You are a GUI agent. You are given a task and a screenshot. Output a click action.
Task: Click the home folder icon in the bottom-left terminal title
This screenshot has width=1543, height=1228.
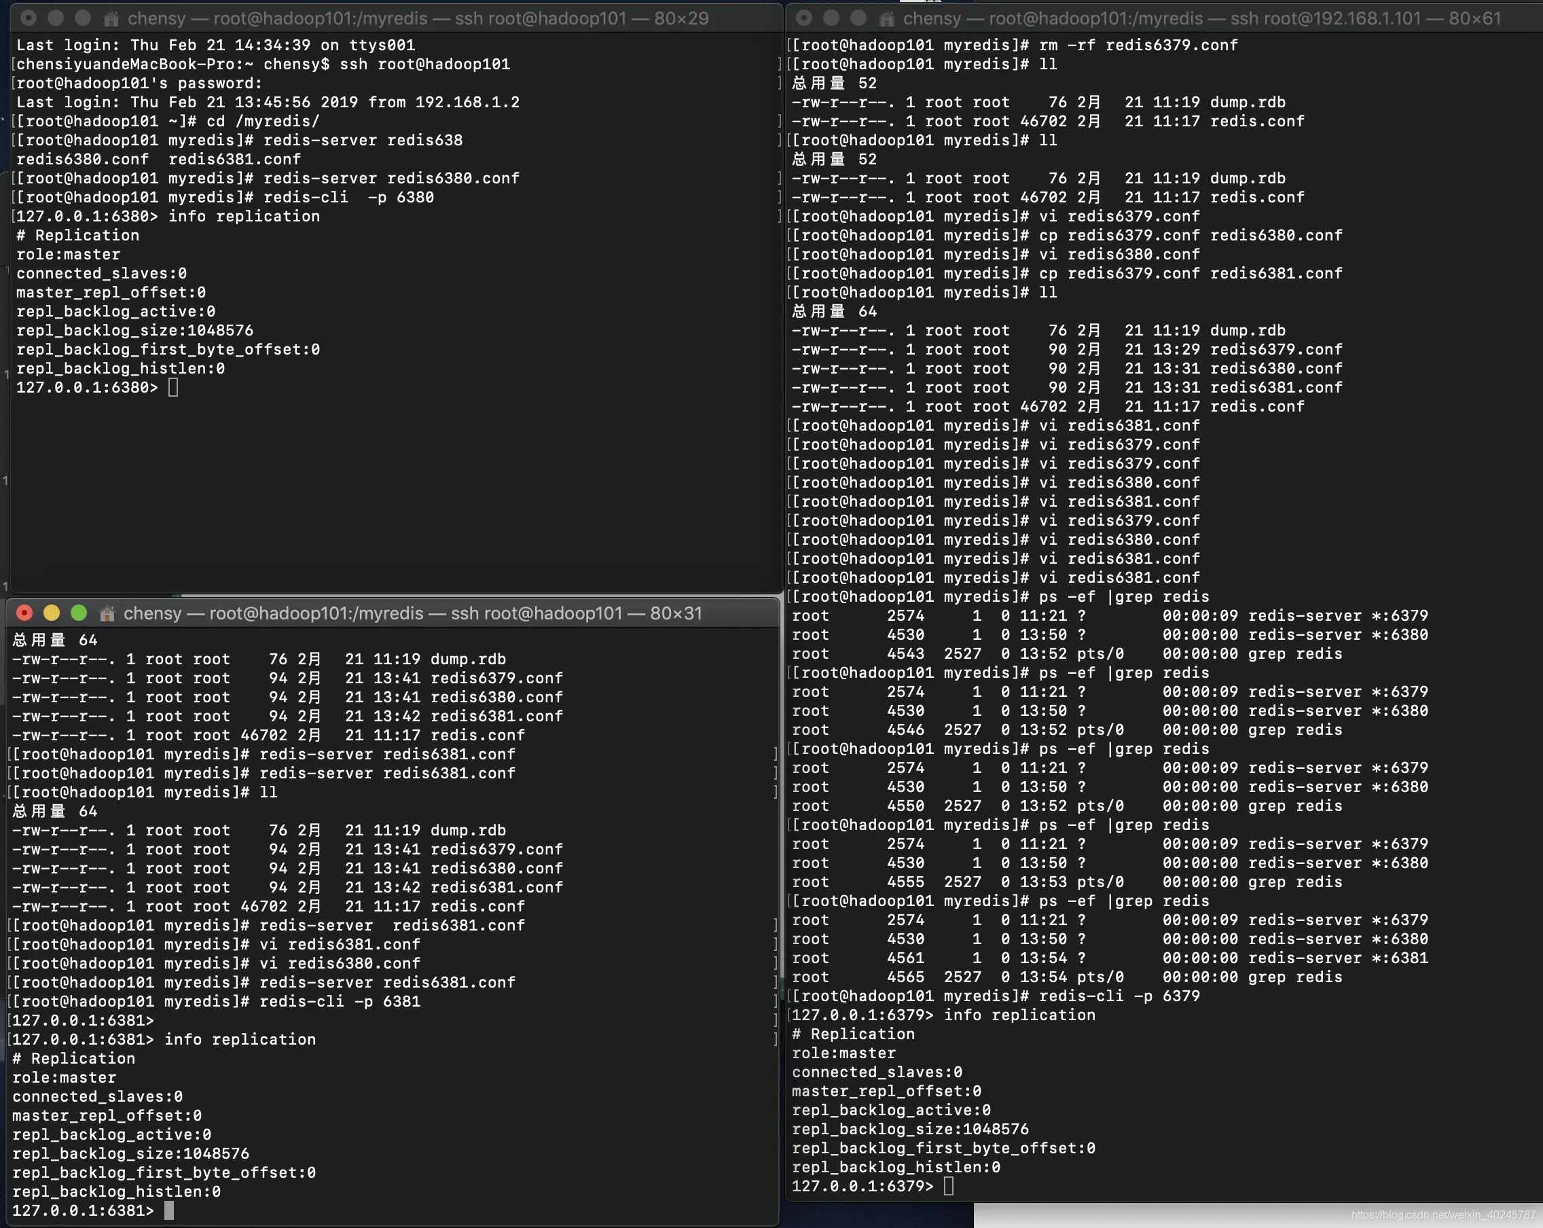click(x=107, y=613)
